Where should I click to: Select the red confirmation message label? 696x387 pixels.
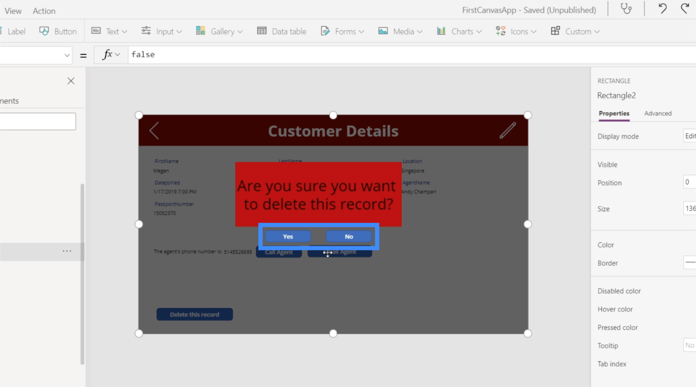[x=318, y=195]
